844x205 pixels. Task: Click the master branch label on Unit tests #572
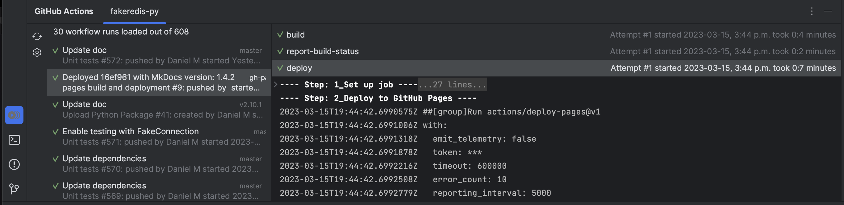pyautogui.click(x=251, y=50)
